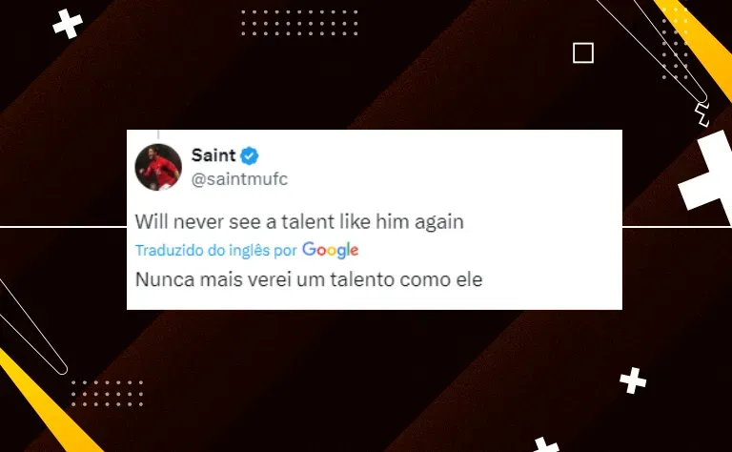
Task: Click the blue verified badge next to Saint
Action: [250, 155]
